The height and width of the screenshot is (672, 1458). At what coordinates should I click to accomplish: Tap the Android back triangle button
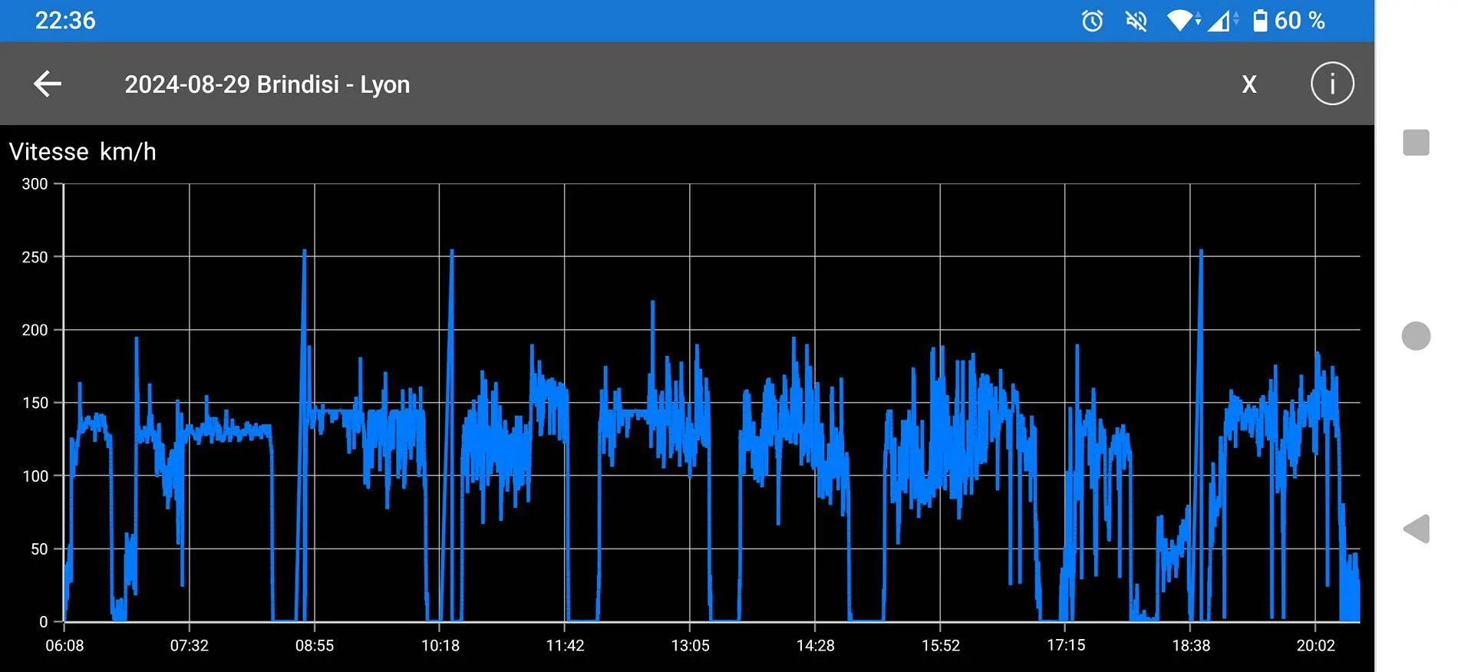pos(1417,529)
